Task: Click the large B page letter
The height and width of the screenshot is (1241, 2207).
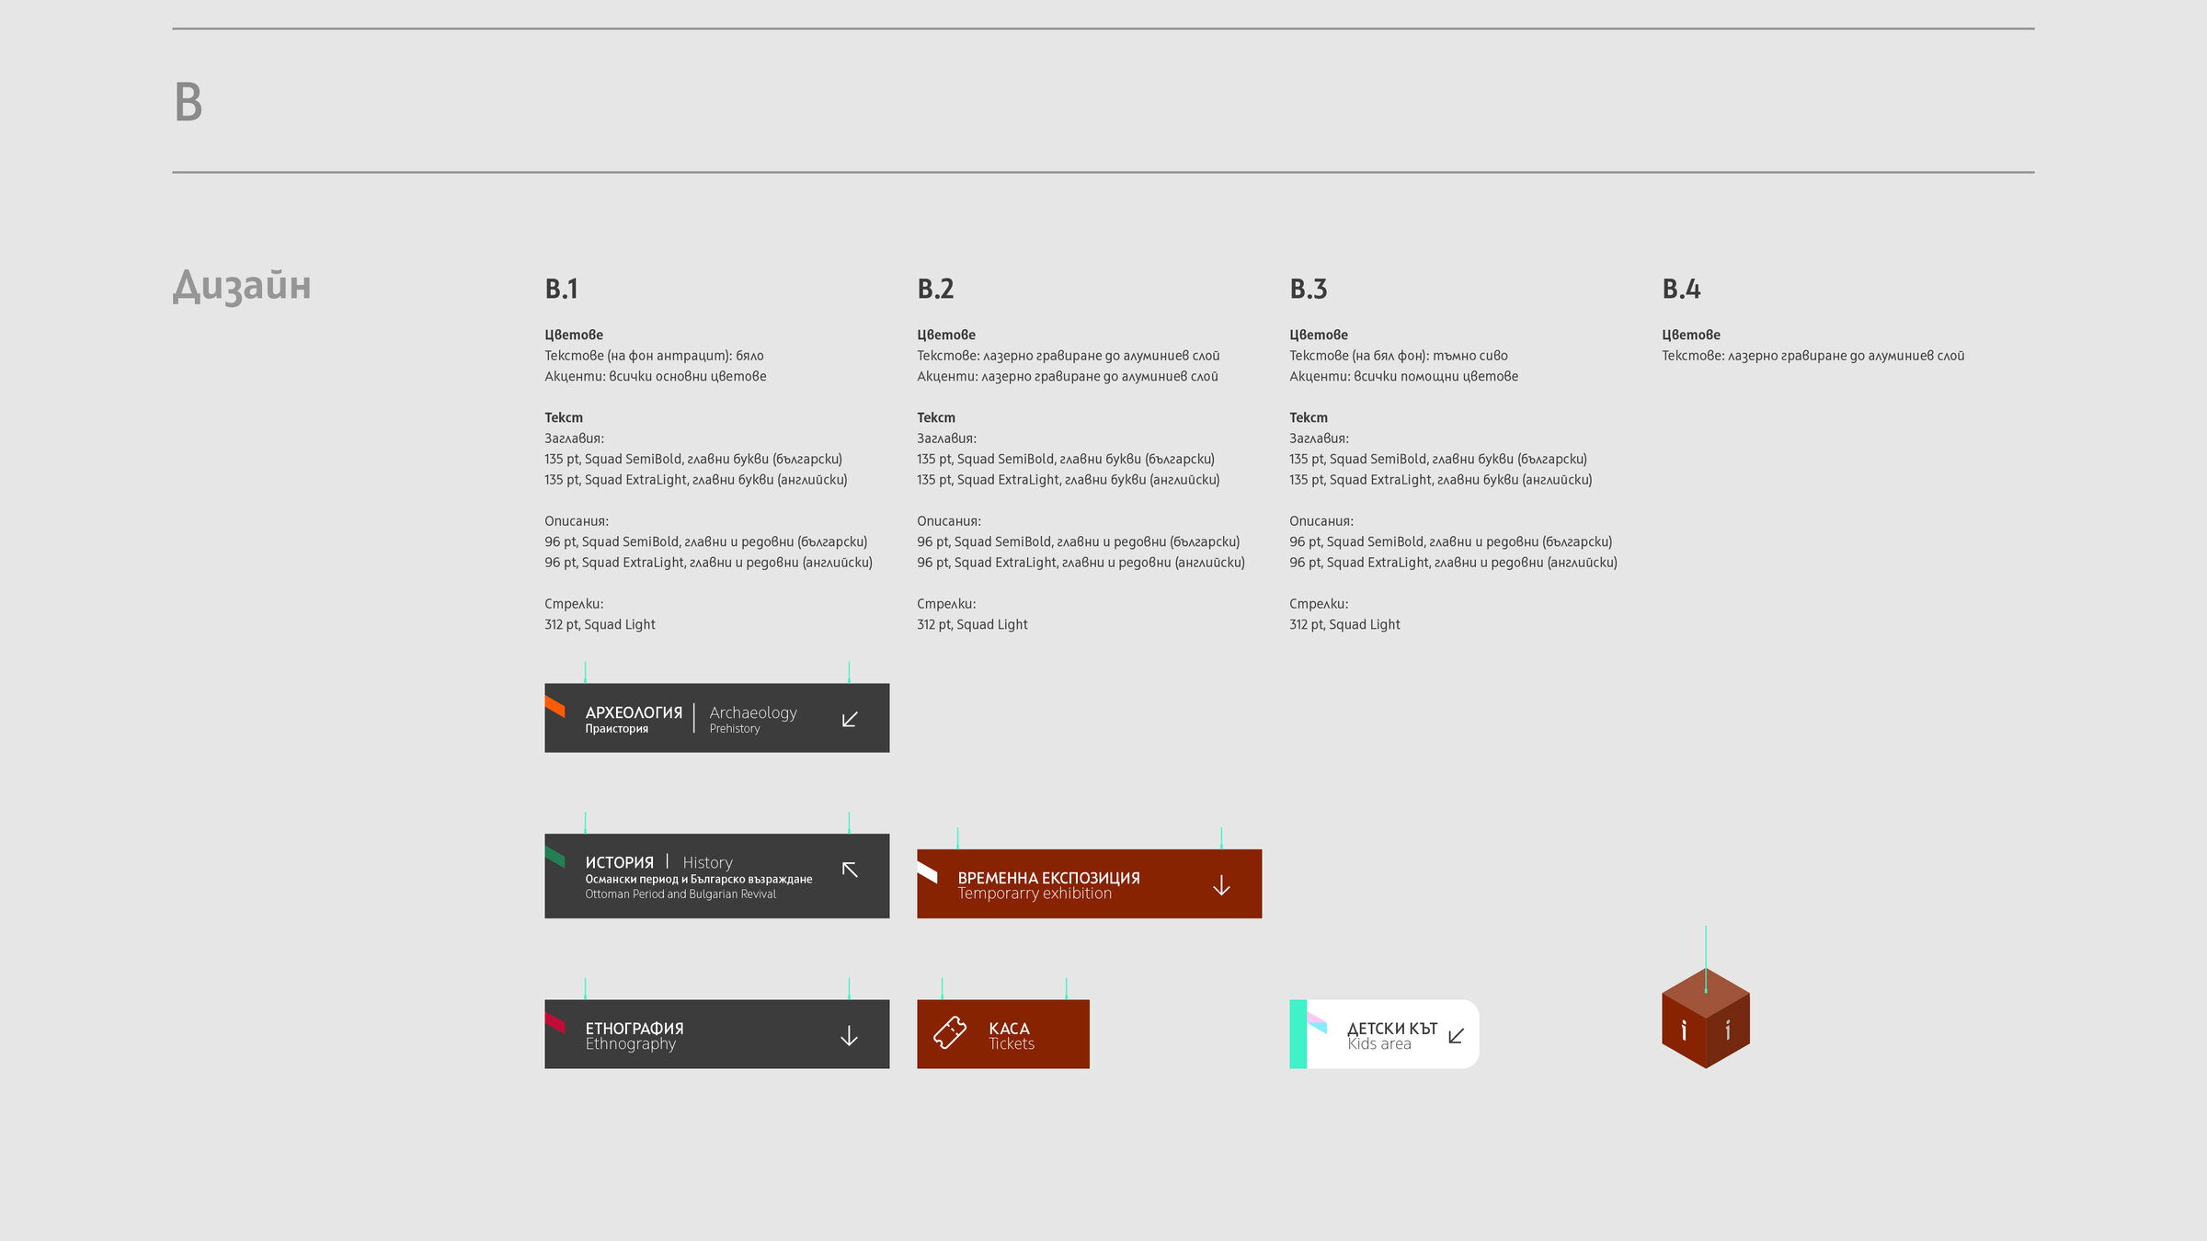Action: coord(189,101)
